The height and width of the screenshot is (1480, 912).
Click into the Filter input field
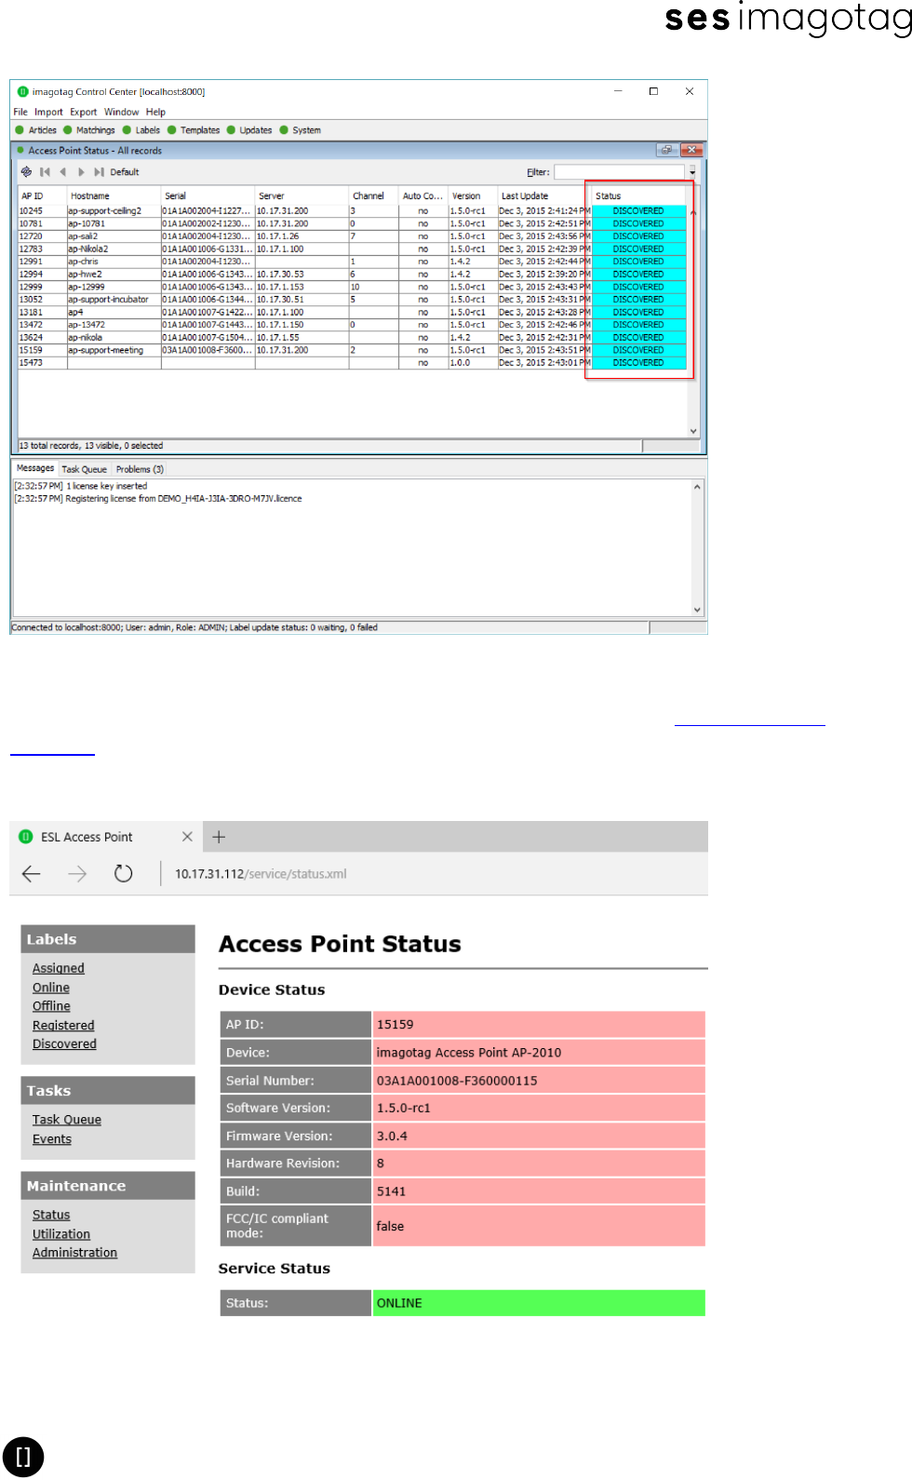tap(620, 172)
